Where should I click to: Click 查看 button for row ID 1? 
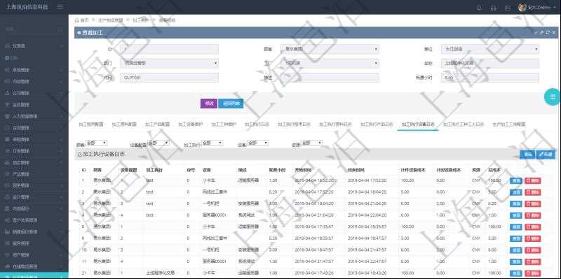click(x=515, y=181)
